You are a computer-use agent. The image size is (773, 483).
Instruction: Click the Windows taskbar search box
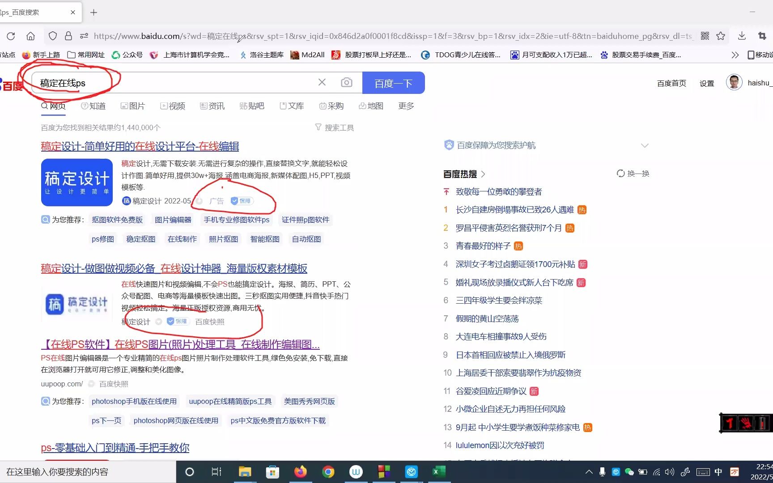(88, 472)
